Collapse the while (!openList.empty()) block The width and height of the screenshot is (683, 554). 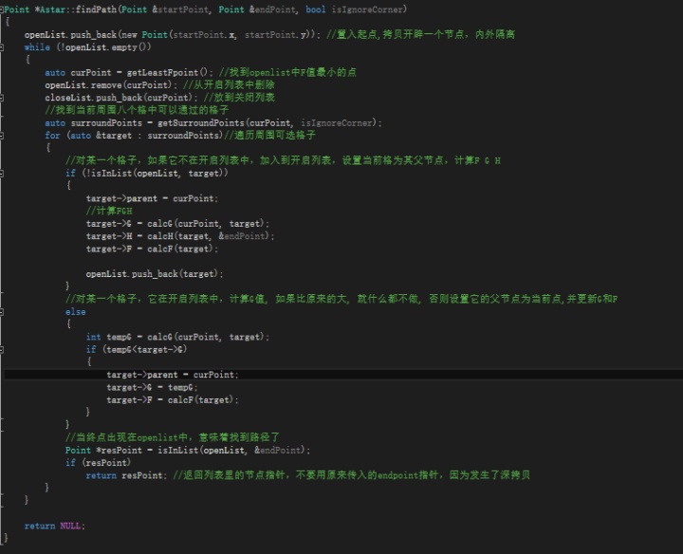2,47
